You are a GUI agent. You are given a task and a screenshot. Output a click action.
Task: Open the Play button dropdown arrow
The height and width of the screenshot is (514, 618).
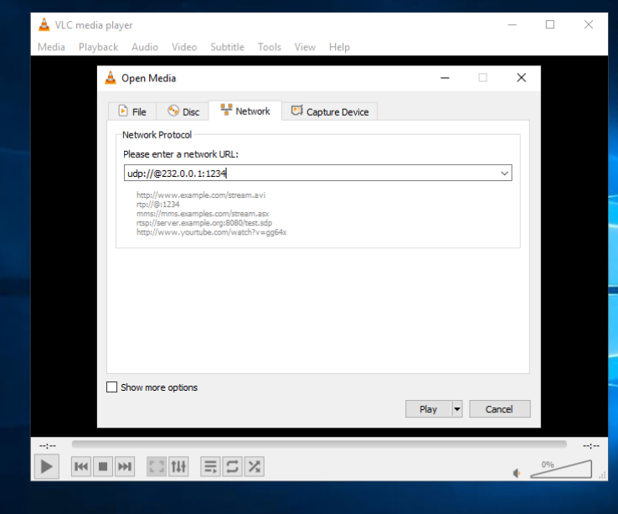pyautogui.click(x=456, y=409)
